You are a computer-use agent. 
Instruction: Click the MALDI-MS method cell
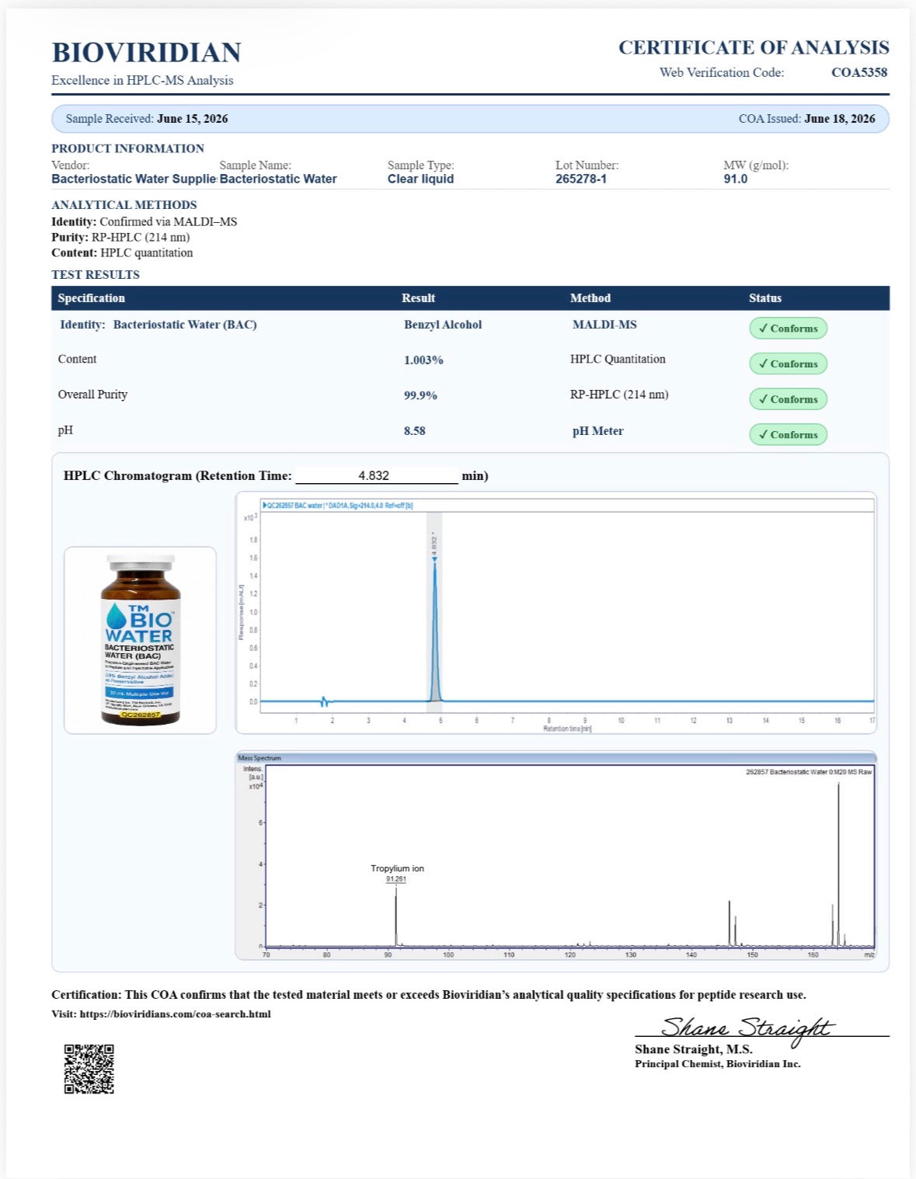pos(604,325)
